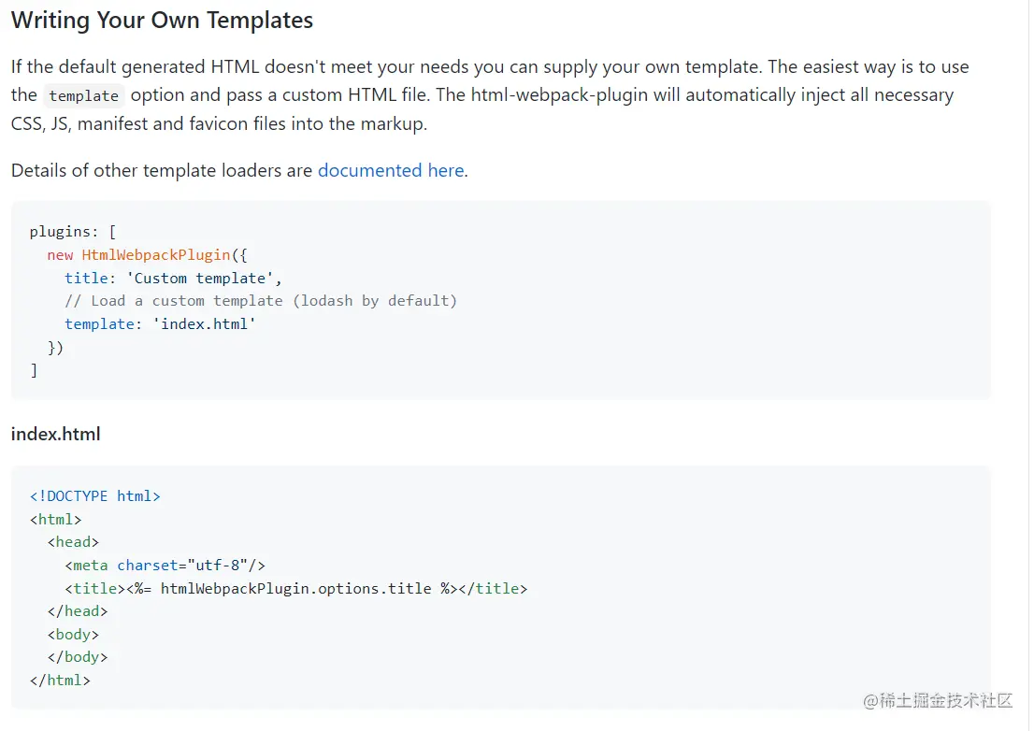
Task: Click the closing "</html>" tag line
Action: (x=60, y=680)
